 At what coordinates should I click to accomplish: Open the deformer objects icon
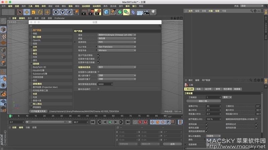click(x=133, y=12)
